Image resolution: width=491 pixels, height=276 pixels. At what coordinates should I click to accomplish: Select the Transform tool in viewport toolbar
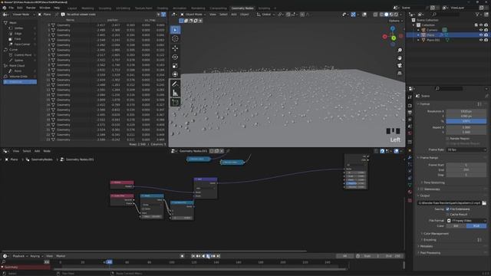tap(175, 74)
